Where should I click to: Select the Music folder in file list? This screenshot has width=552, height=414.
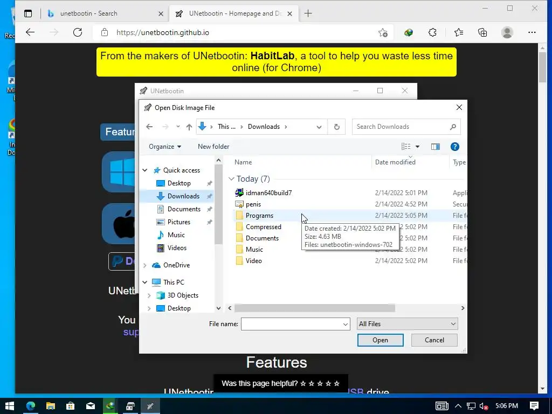254,249
